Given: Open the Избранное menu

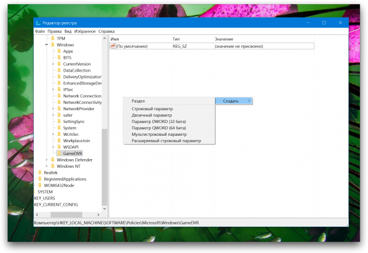Looking at the screenshot, I should [x=85, y=31].
